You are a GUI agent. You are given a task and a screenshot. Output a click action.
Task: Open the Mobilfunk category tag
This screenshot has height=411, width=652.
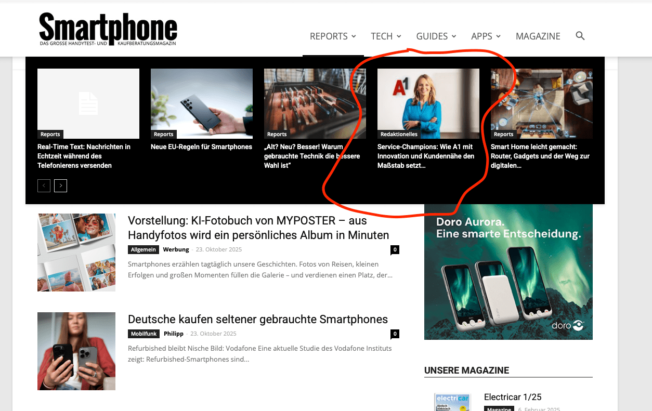[x=144, y=334]
